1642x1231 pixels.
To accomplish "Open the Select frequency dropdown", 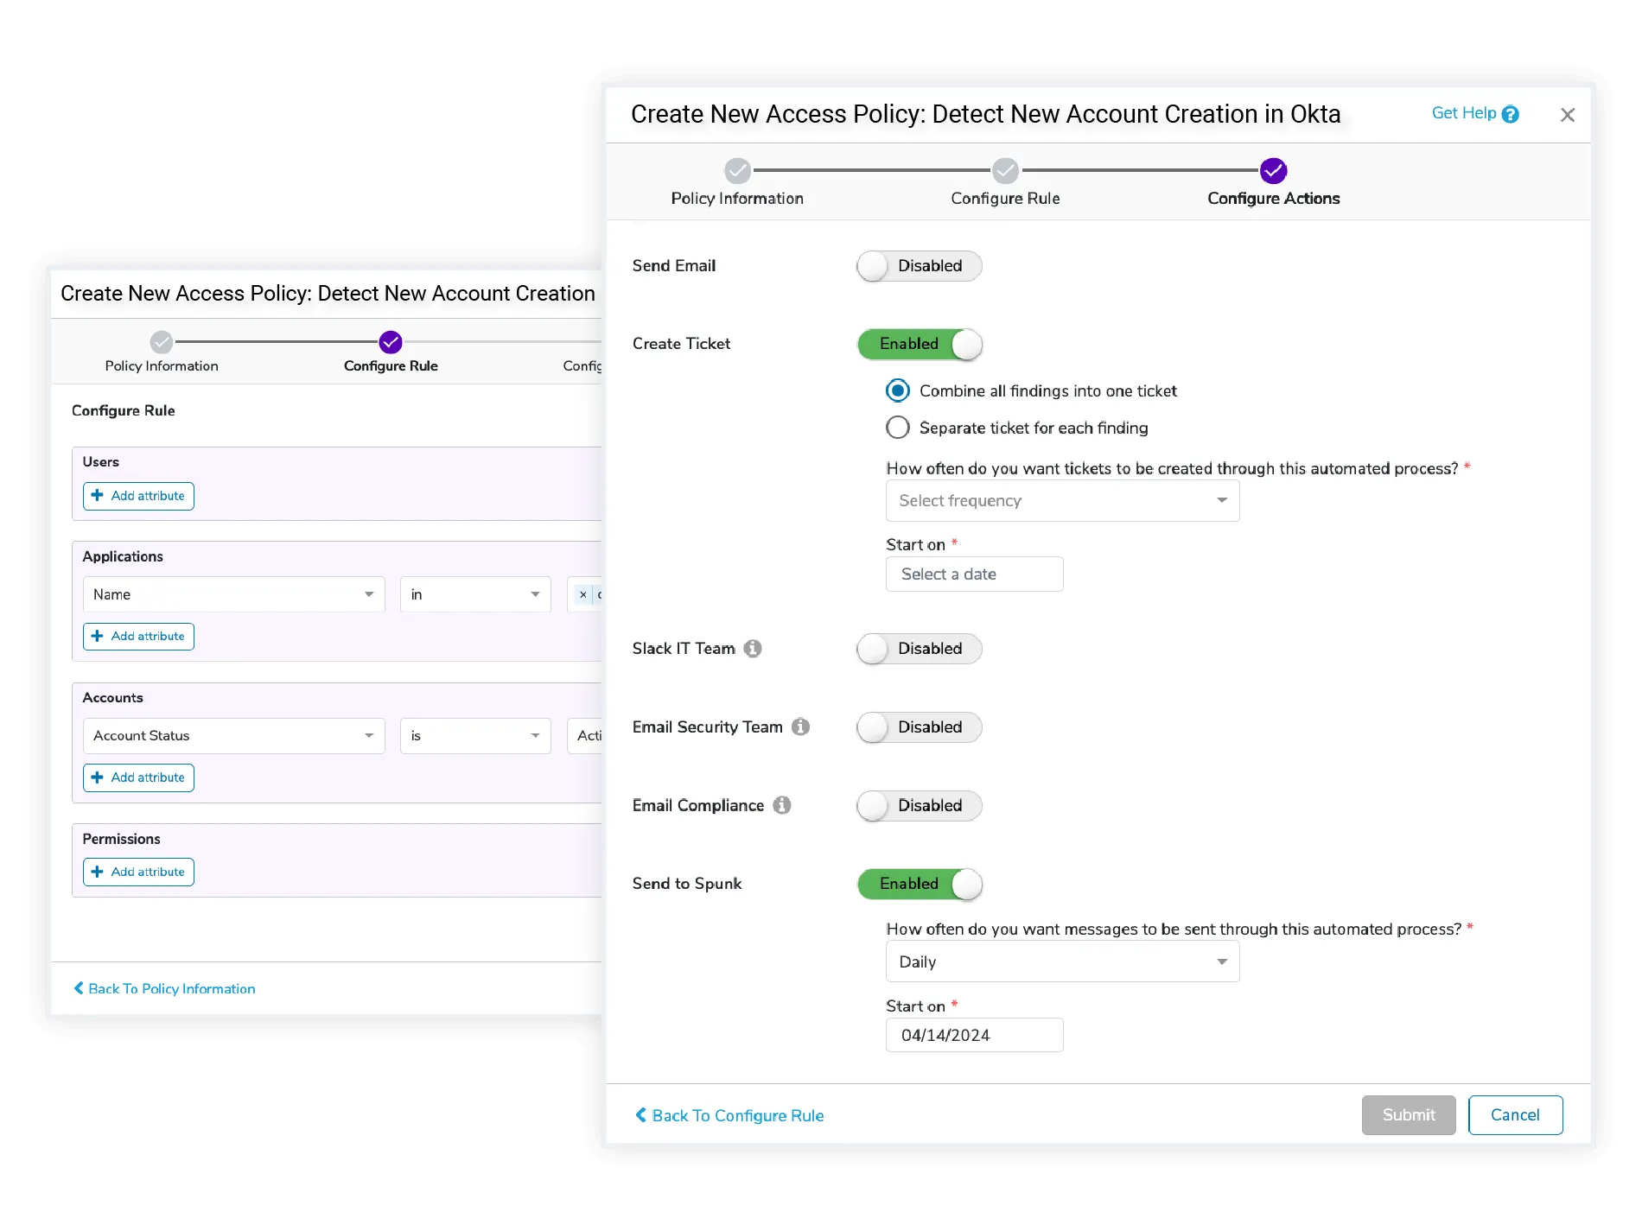I will (x=1062, y=501).
